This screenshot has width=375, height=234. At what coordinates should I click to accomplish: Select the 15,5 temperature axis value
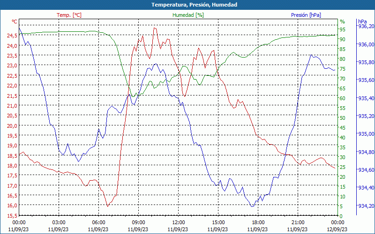[x=12, y=216]
